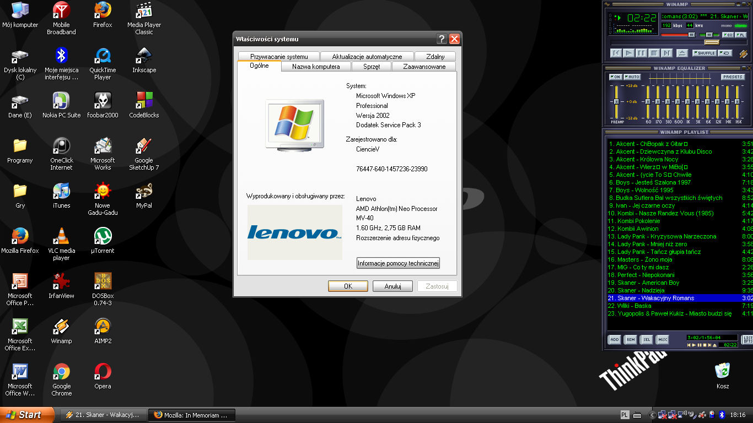Click Informacje pomocy technicznej button

398,263
